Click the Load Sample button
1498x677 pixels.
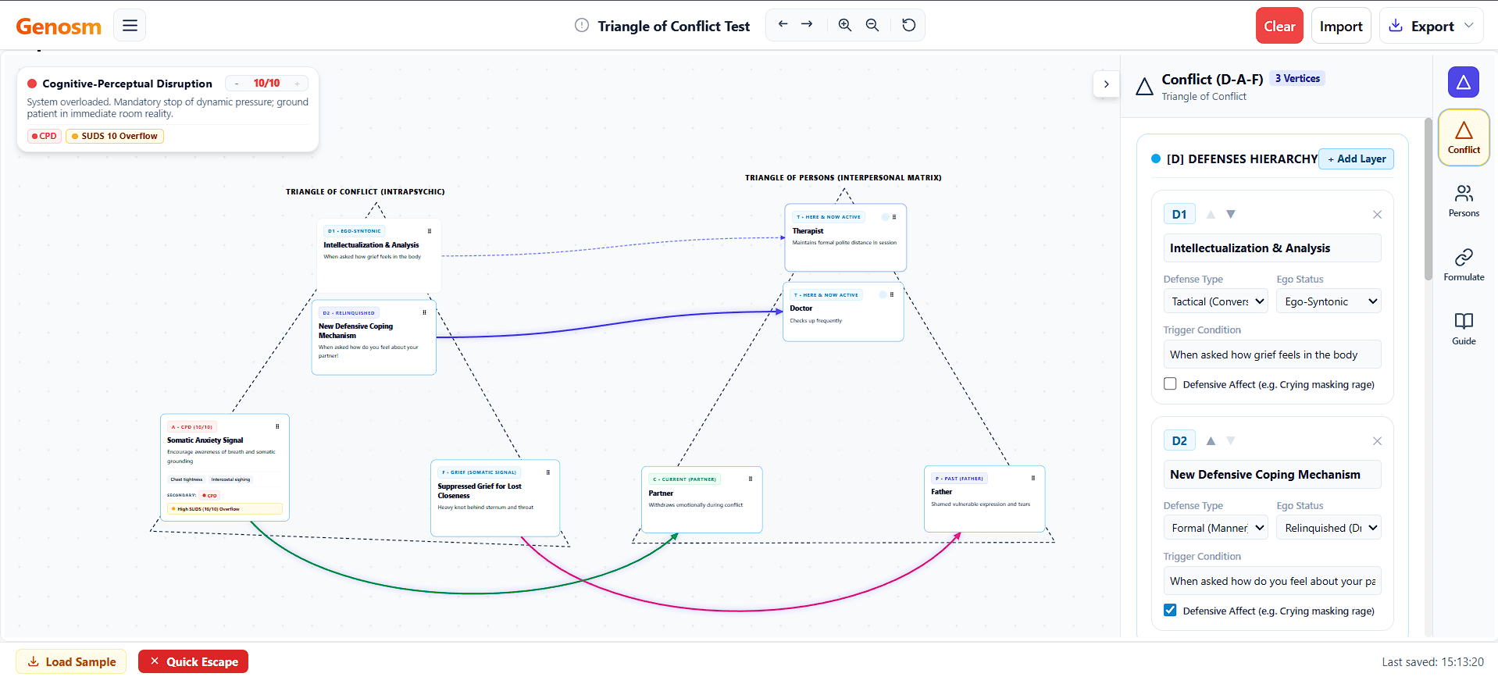tap(72, 661)
